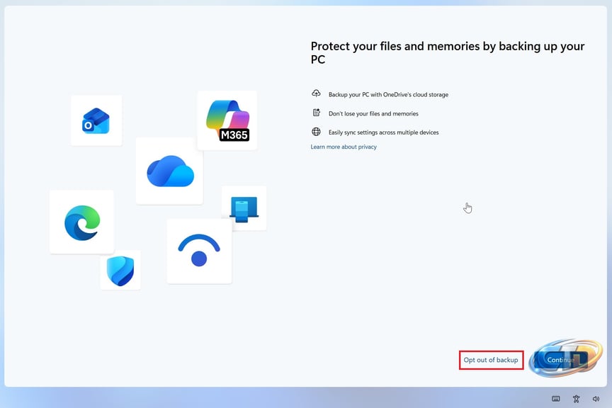Screen dimensions: 612x408
Task: Click the "Protect your files and memories" heading
Action: [x=448, y=52]
